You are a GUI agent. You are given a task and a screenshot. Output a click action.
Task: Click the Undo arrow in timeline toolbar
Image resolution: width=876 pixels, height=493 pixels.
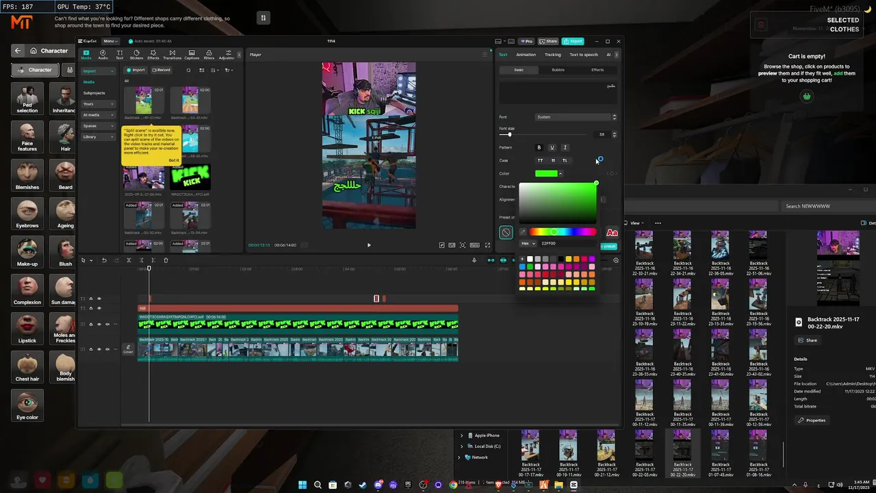click(104, 260)
